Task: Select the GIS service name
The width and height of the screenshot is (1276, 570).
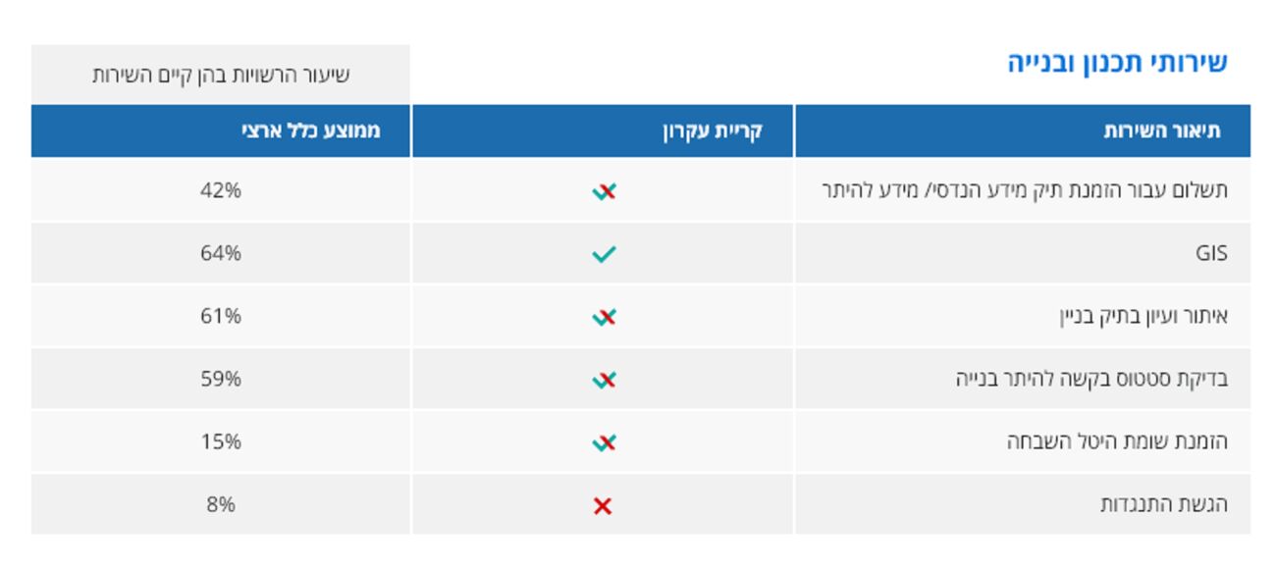Action: click(1210, 253)
